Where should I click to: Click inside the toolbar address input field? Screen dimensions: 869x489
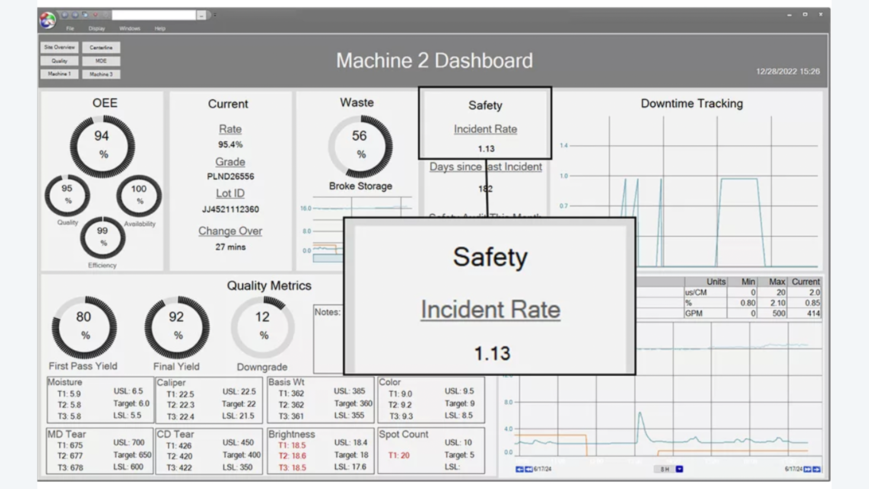tap(154, 15)
